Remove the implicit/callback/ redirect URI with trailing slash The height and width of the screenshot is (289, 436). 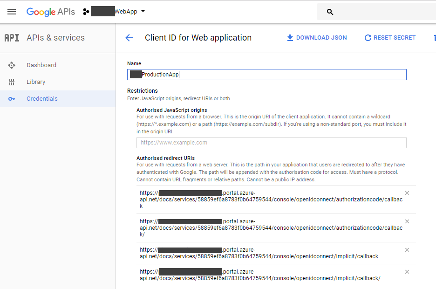[407, 272]
